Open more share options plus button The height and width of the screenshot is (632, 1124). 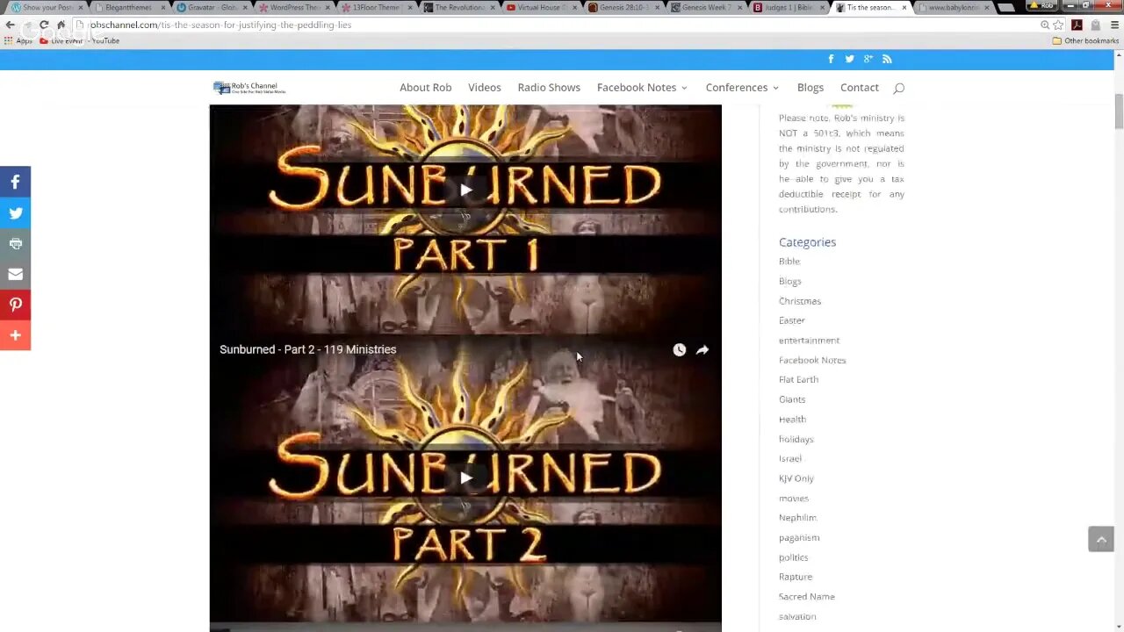coord(15,335)
